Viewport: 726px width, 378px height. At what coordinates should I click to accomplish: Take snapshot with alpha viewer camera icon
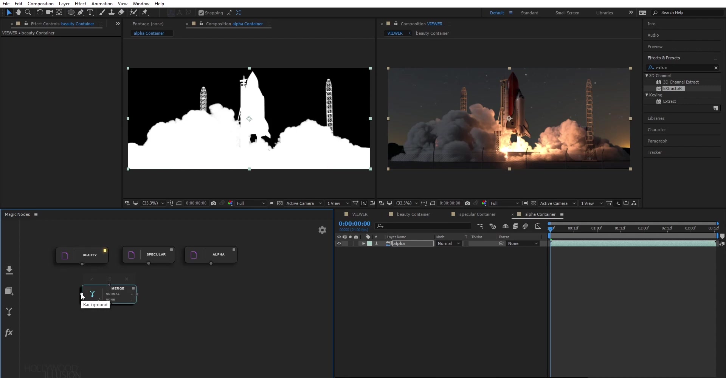click(x=214, y=203)
